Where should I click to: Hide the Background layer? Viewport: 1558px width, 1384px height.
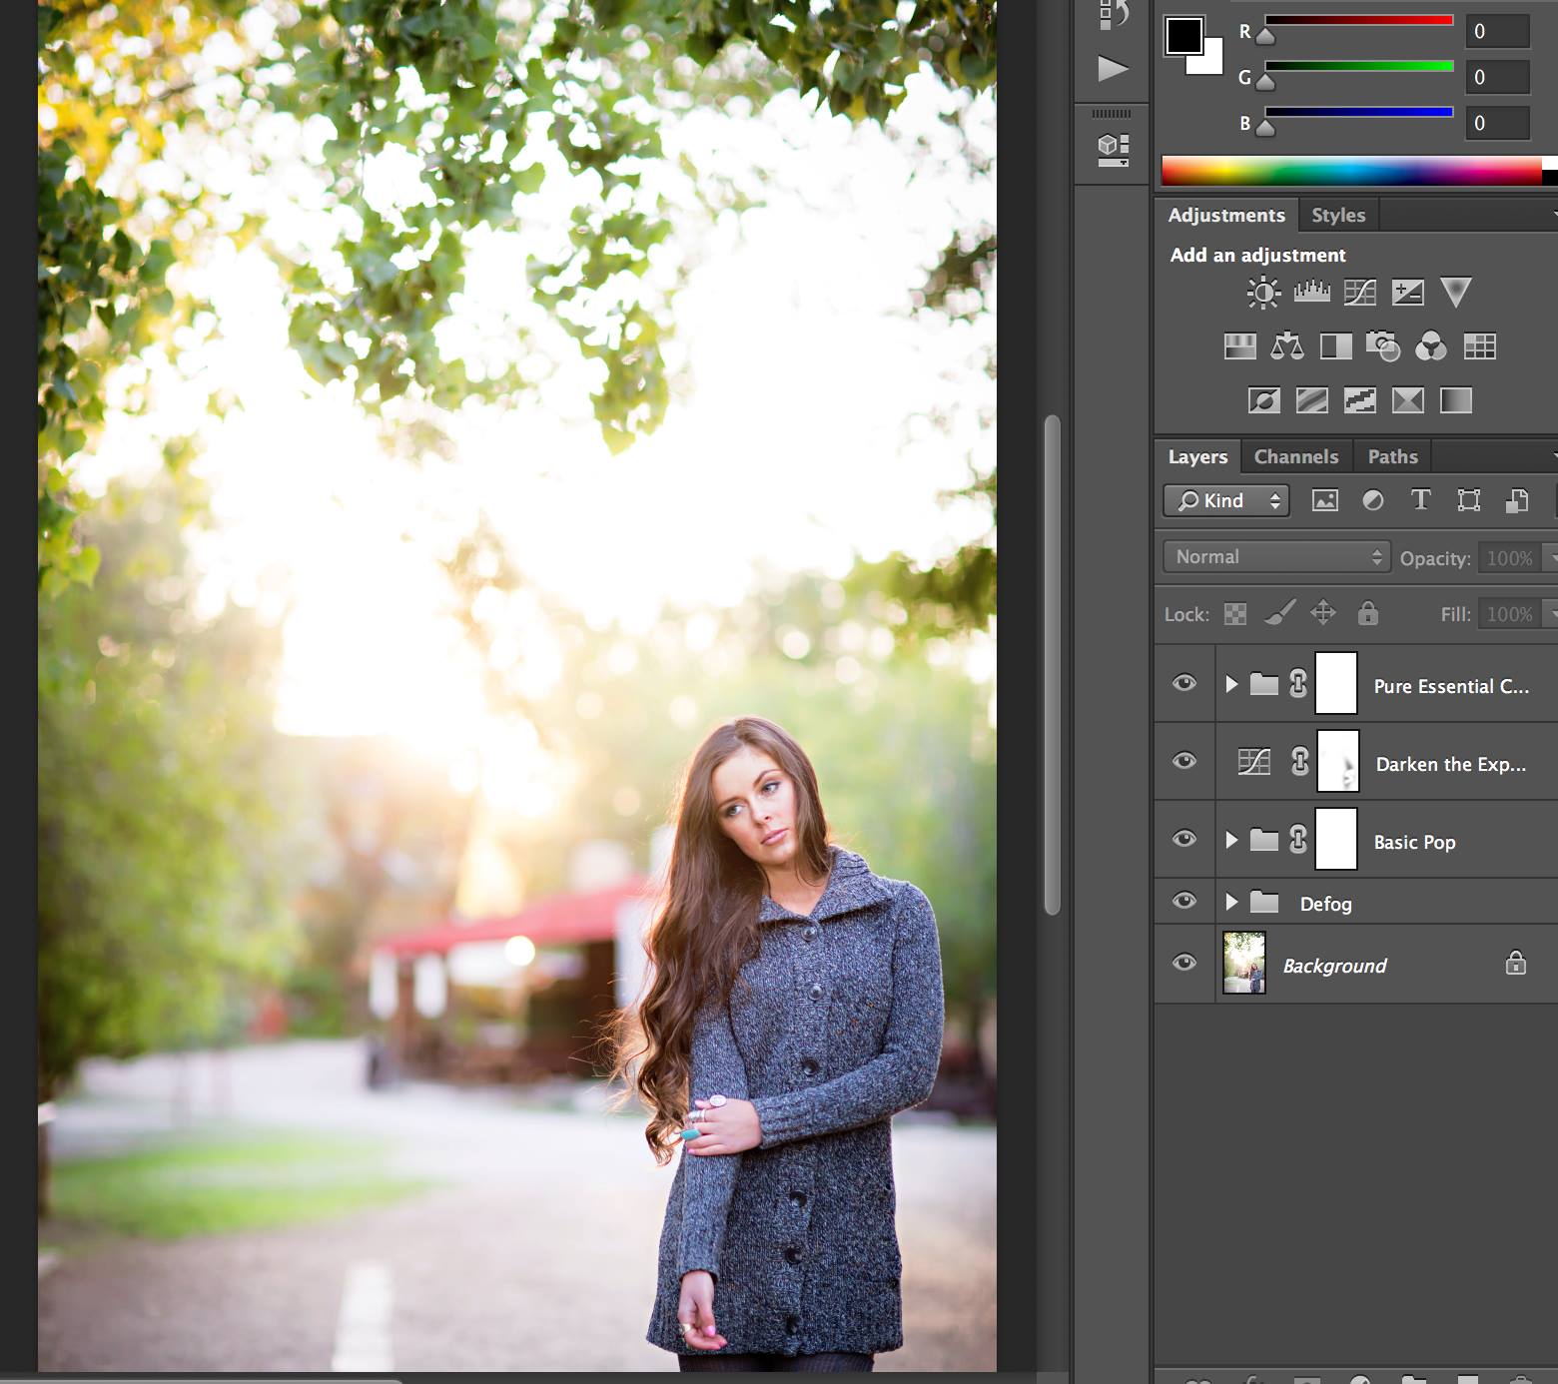tap(1184, 963)
